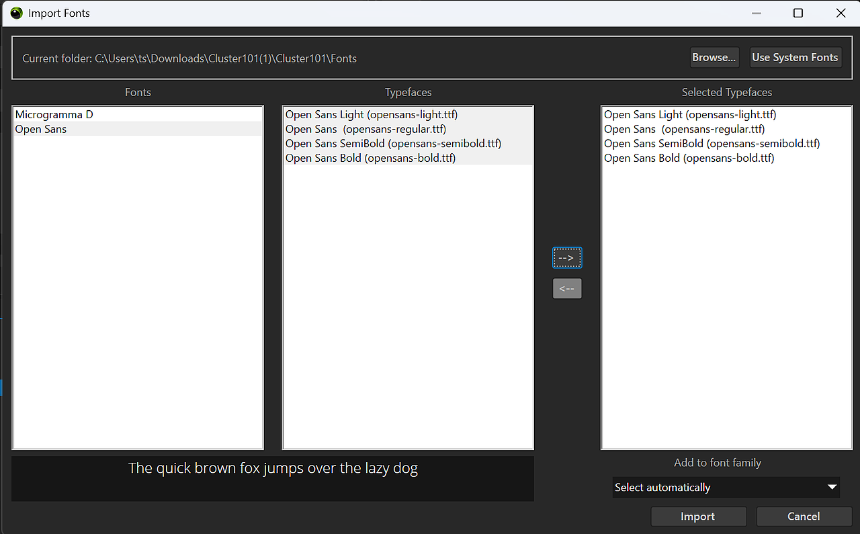The height and width of the screenshot is (534, 860).
Task: Click the font preview sample text
Action: coord(273,468)
